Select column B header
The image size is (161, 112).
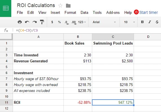tap(78, 37)
